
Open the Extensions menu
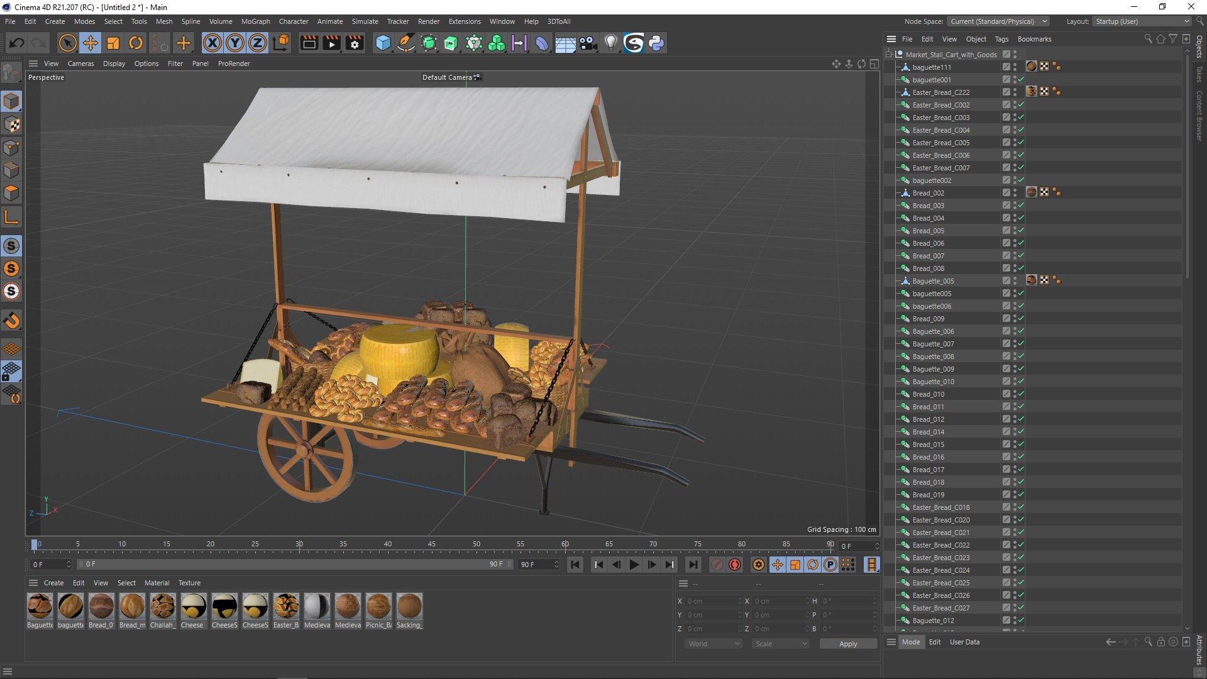pyautogui.click(x=465, y=21)
